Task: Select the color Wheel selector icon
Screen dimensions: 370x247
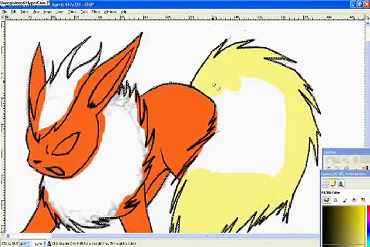Action: (354, 200)
